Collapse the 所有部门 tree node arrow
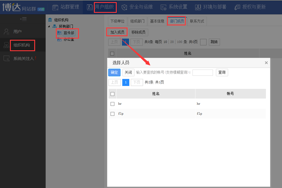This screenshot has height=188, width=282. coord(49,26)
